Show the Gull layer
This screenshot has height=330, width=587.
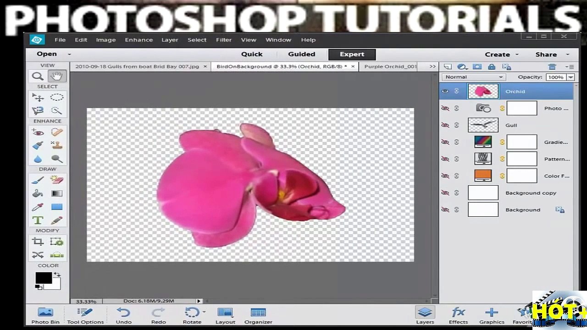[x=445, y=125]
